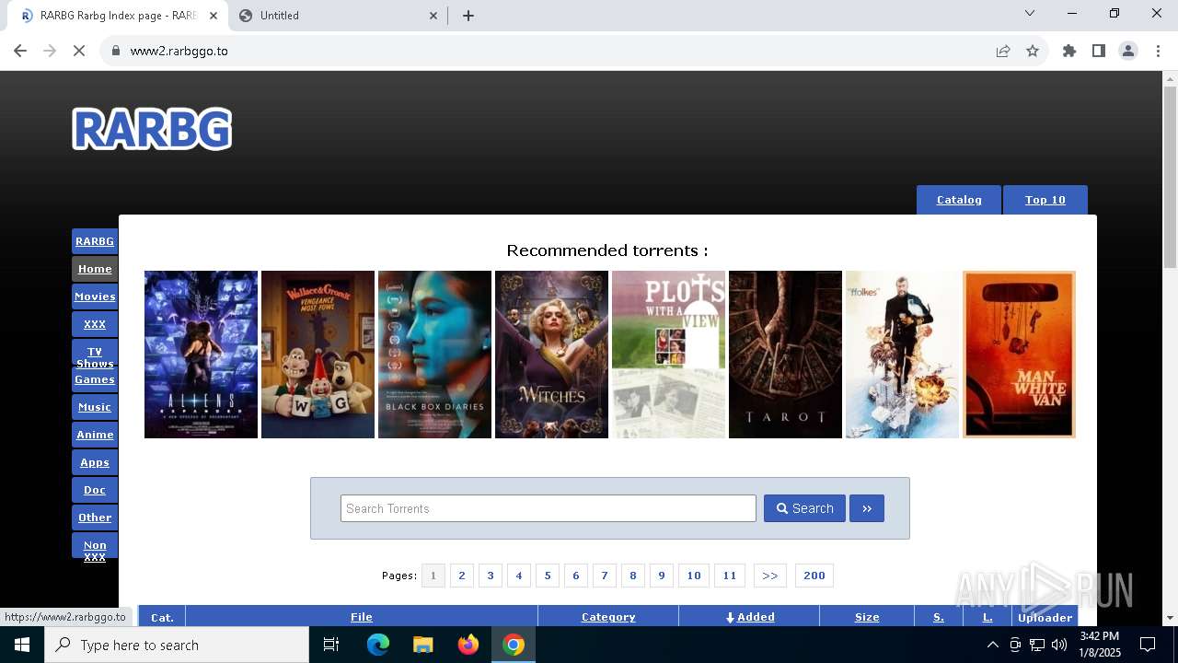Toggle the browser side panel
This screenshot has height=663, width=1178.
[1099, 51]
